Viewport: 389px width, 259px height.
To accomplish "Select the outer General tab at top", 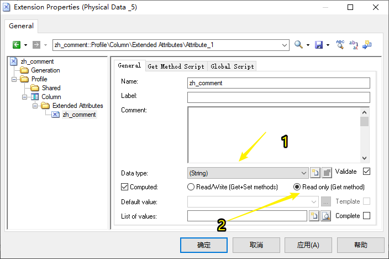I will tap(21, 26).
